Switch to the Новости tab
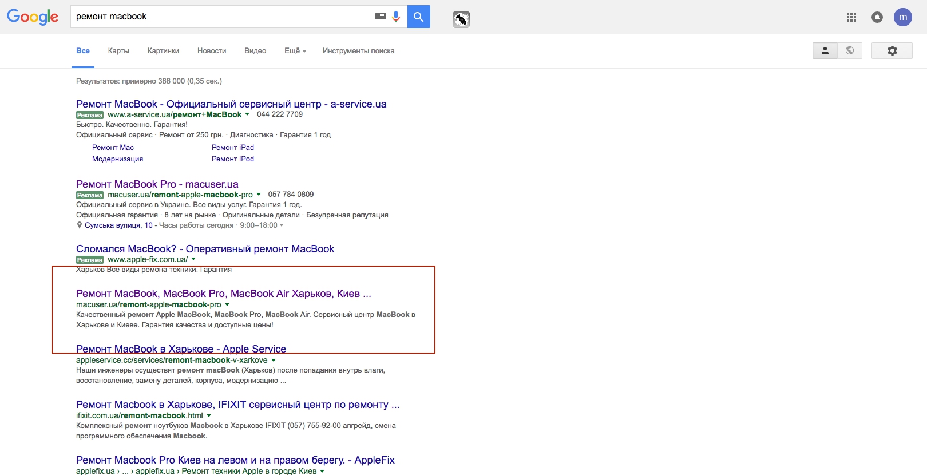Screen dimensions: 927x475 (x=212, y=51)
